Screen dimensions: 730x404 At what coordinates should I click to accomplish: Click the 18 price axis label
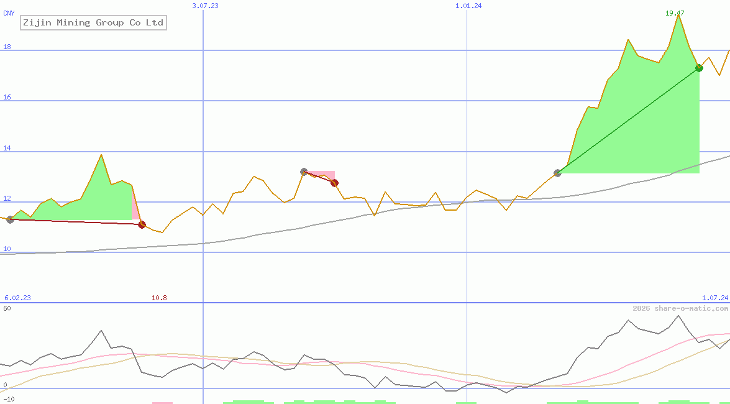7,47
